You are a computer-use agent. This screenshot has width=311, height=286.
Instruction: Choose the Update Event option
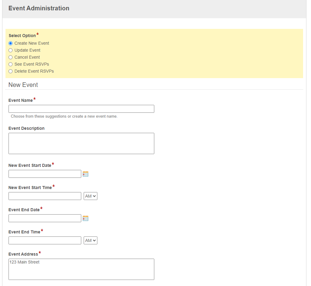pyautogui.click(x=10, y=50)
